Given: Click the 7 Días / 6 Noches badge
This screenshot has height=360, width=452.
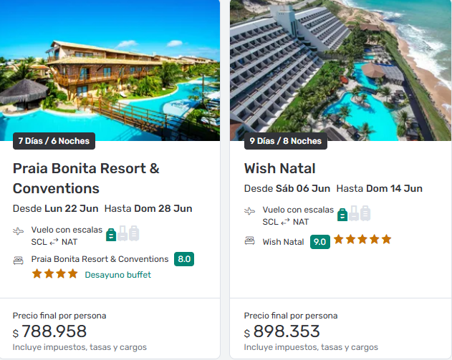Looking at the screenshot, I should 54,141.
